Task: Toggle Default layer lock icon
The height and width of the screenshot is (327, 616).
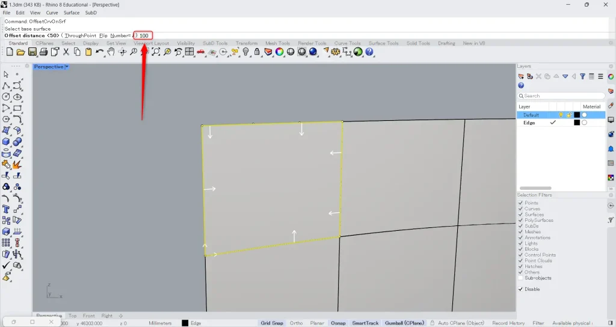Action: click(568, 115)
